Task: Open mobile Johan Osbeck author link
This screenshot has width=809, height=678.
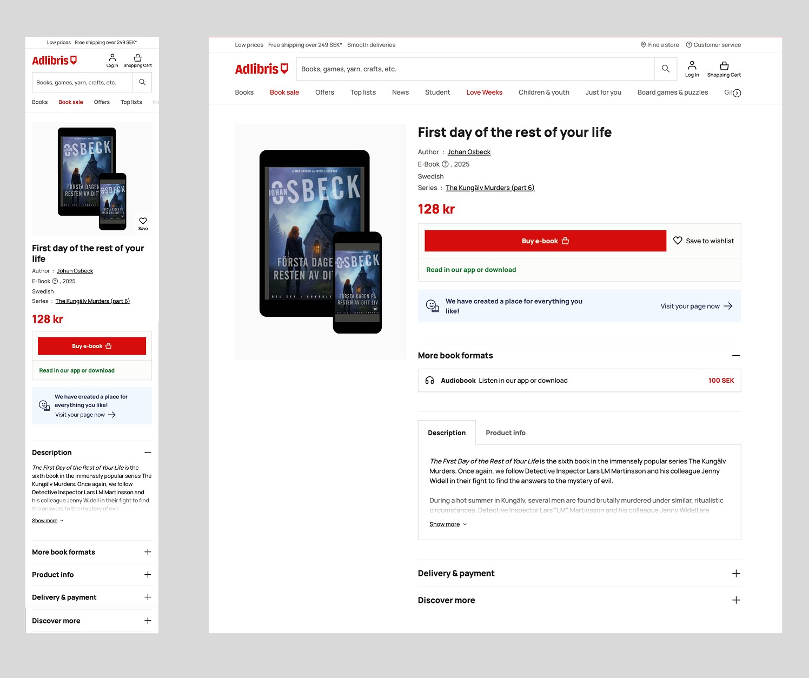Action: point(75,271)
